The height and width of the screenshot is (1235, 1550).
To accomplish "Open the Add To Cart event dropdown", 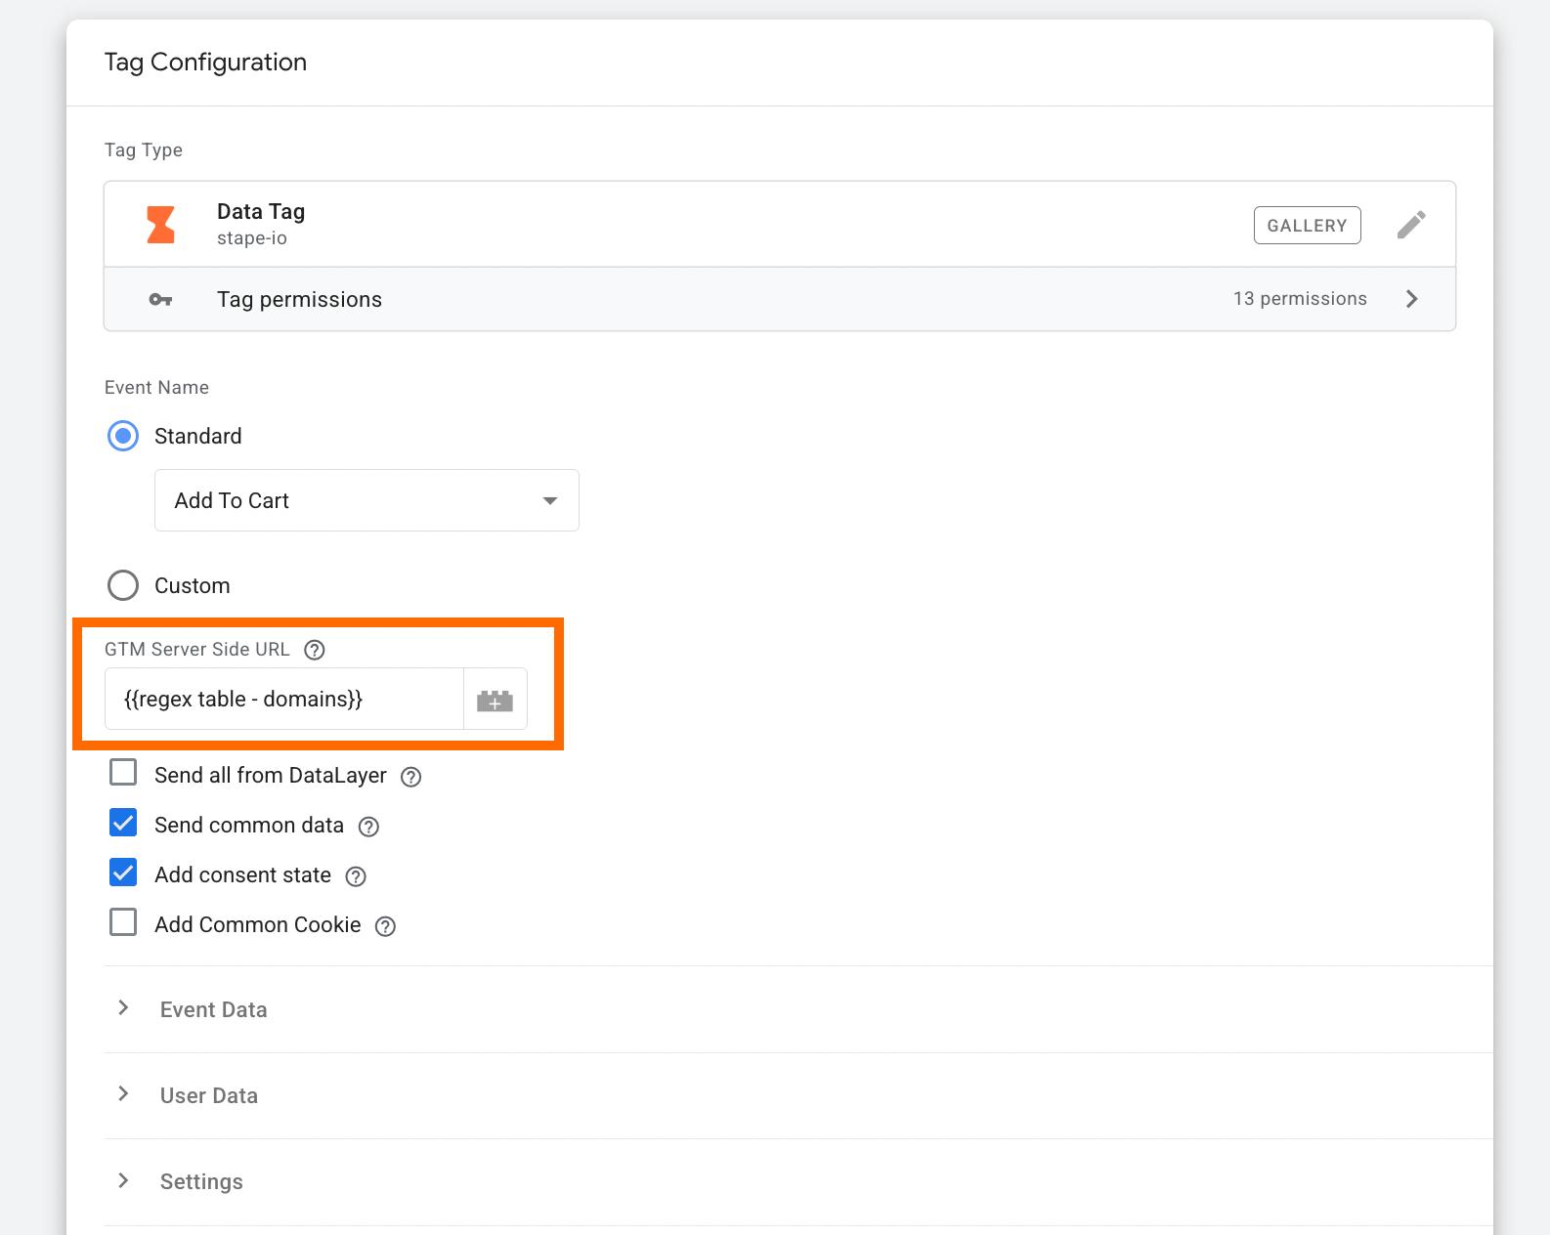I will [x=366, y=500].
